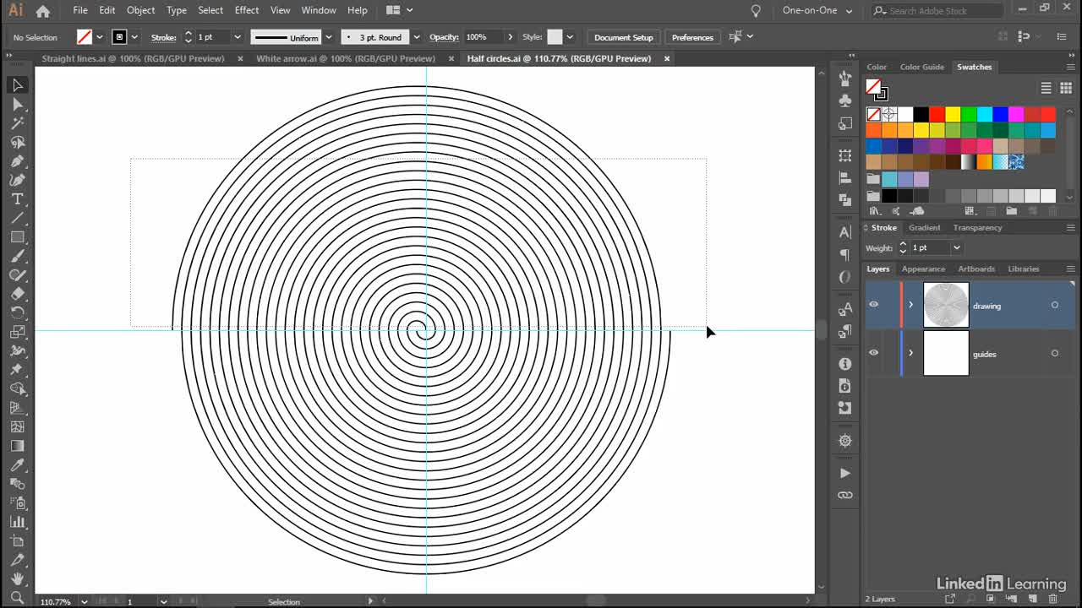Click the Stroke label link in control bar
This screenshot has width=1082, height=608.
163,37
